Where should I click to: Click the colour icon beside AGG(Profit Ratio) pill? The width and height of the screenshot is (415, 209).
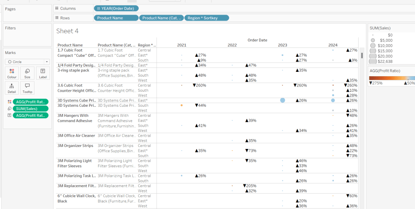point(9,102)
